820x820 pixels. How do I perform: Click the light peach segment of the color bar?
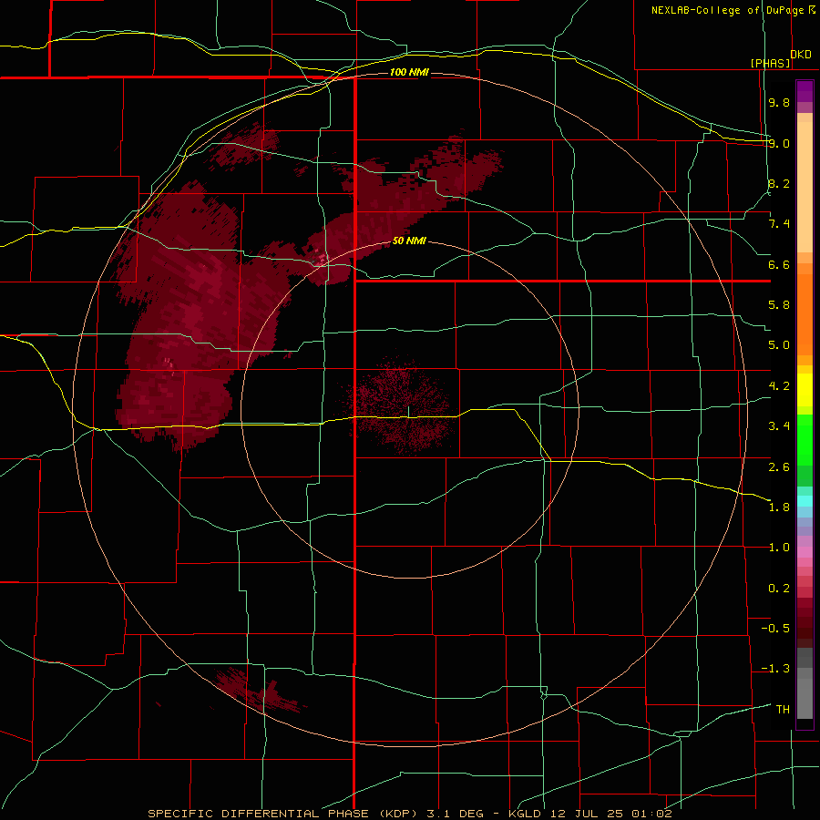pyautogui.click(x=805, y=187)
